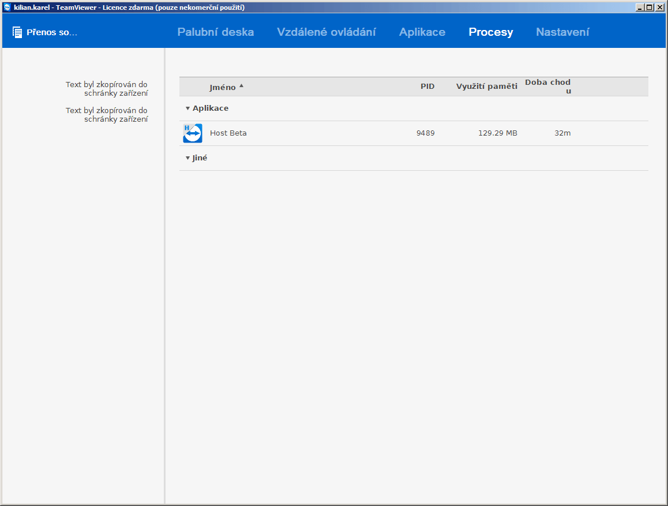Sort by the PID column header
Screen dimensions: 668x506
[427, 87]
